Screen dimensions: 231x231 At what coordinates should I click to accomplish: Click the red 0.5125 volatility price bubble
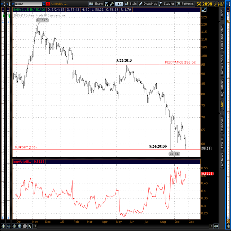click(207, 174)
